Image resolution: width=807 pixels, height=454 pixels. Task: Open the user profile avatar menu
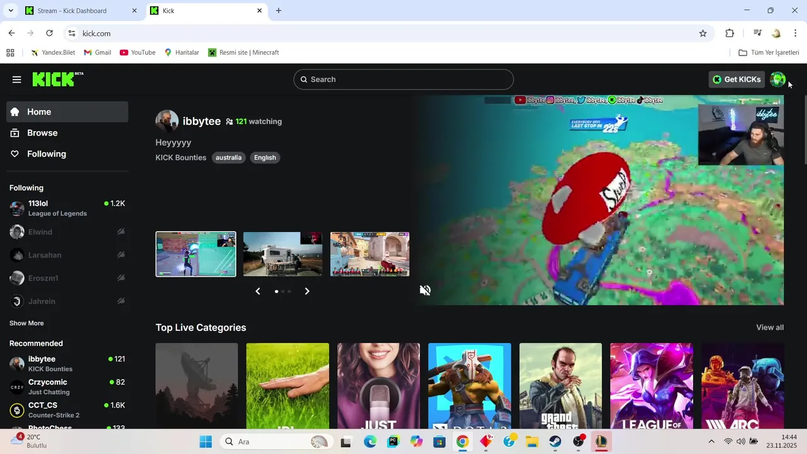(x=778, y=79)
